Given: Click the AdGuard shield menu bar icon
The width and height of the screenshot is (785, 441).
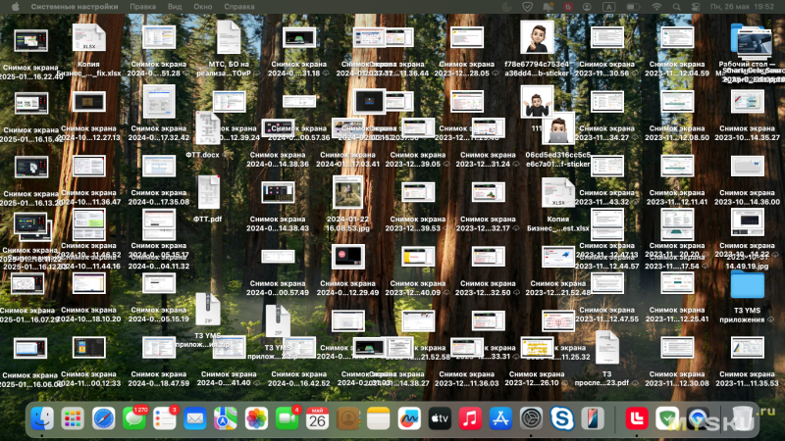Looking at the screenshot, I should pos(527,7).
